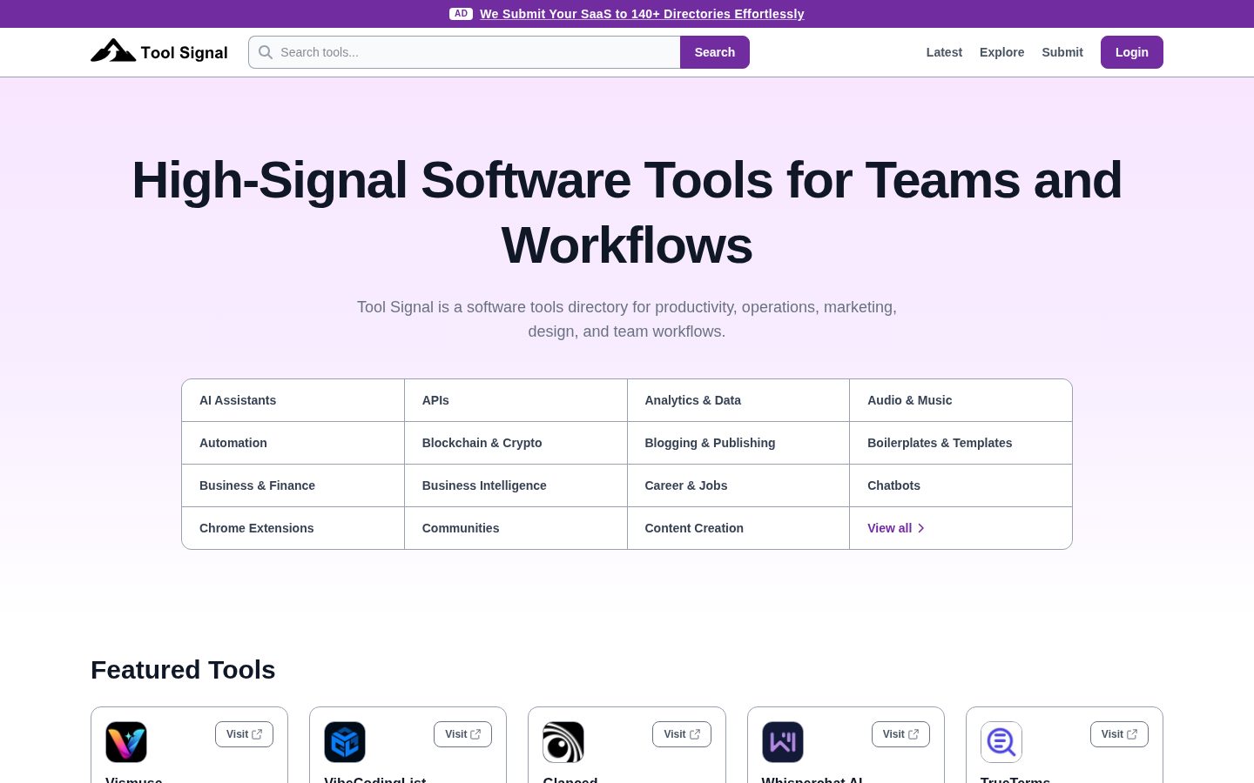Image resolution: width=1254 pixels, height=783 pixels.
Task: Select the Automation category
Action: pos(293,443)
